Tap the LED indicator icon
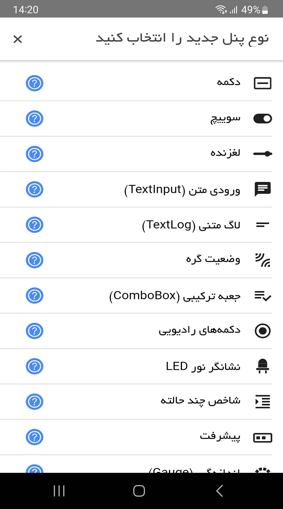The width and height of the screenshot is (283, 509). coord(262,366)
